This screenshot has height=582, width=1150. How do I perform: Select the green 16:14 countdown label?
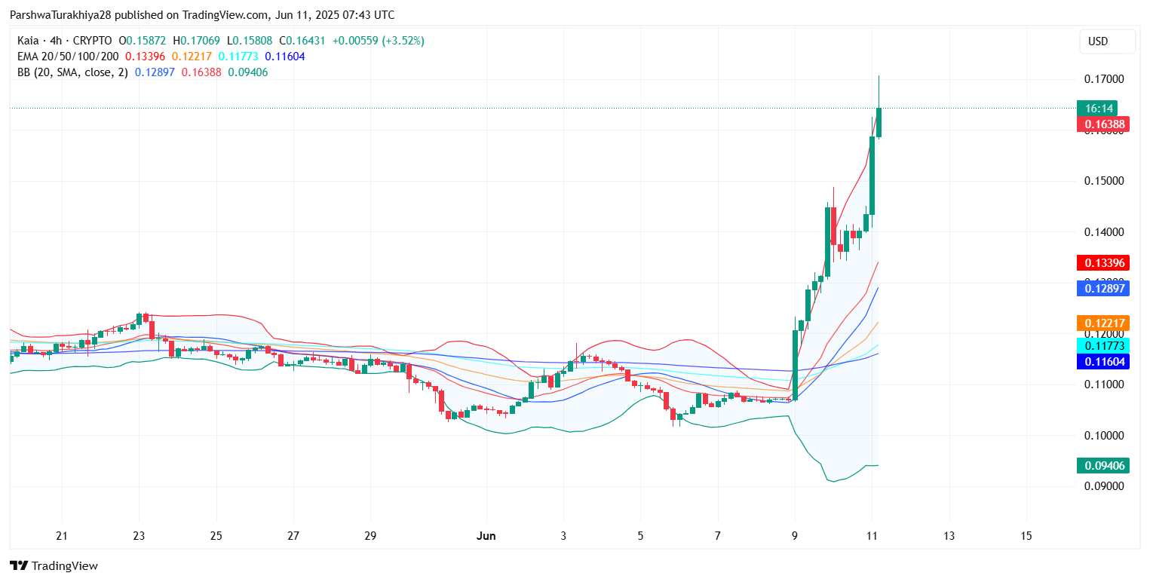1096,109
